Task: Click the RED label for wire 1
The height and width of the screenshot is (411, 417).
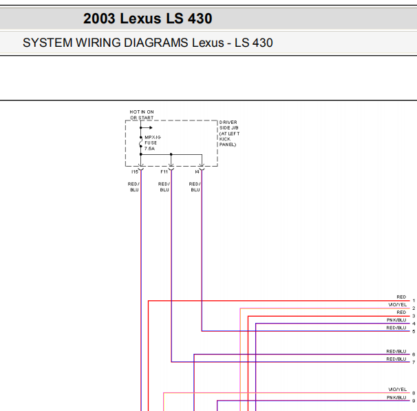Action: coord(401,297)
